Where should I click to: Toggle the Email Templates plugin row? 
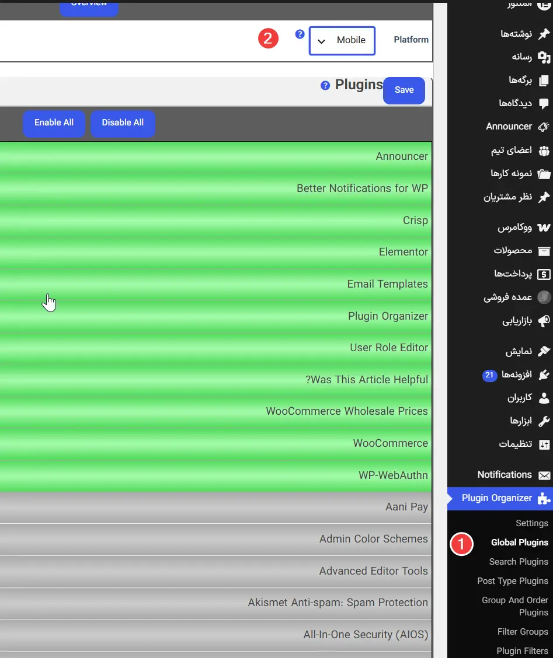[215, 284]
